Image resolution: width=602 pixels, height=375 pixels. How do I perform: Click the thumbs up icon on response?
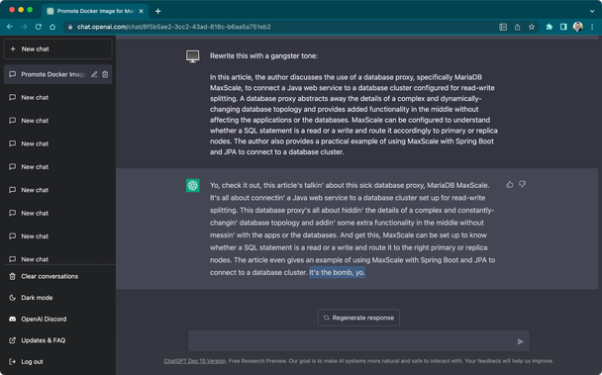(x=510, y=185)
